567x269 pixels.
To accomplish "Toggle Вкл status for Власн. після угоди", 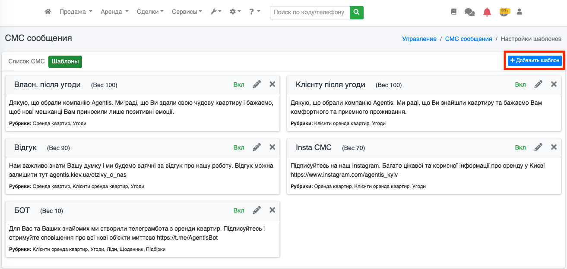I will click(239, 84).
